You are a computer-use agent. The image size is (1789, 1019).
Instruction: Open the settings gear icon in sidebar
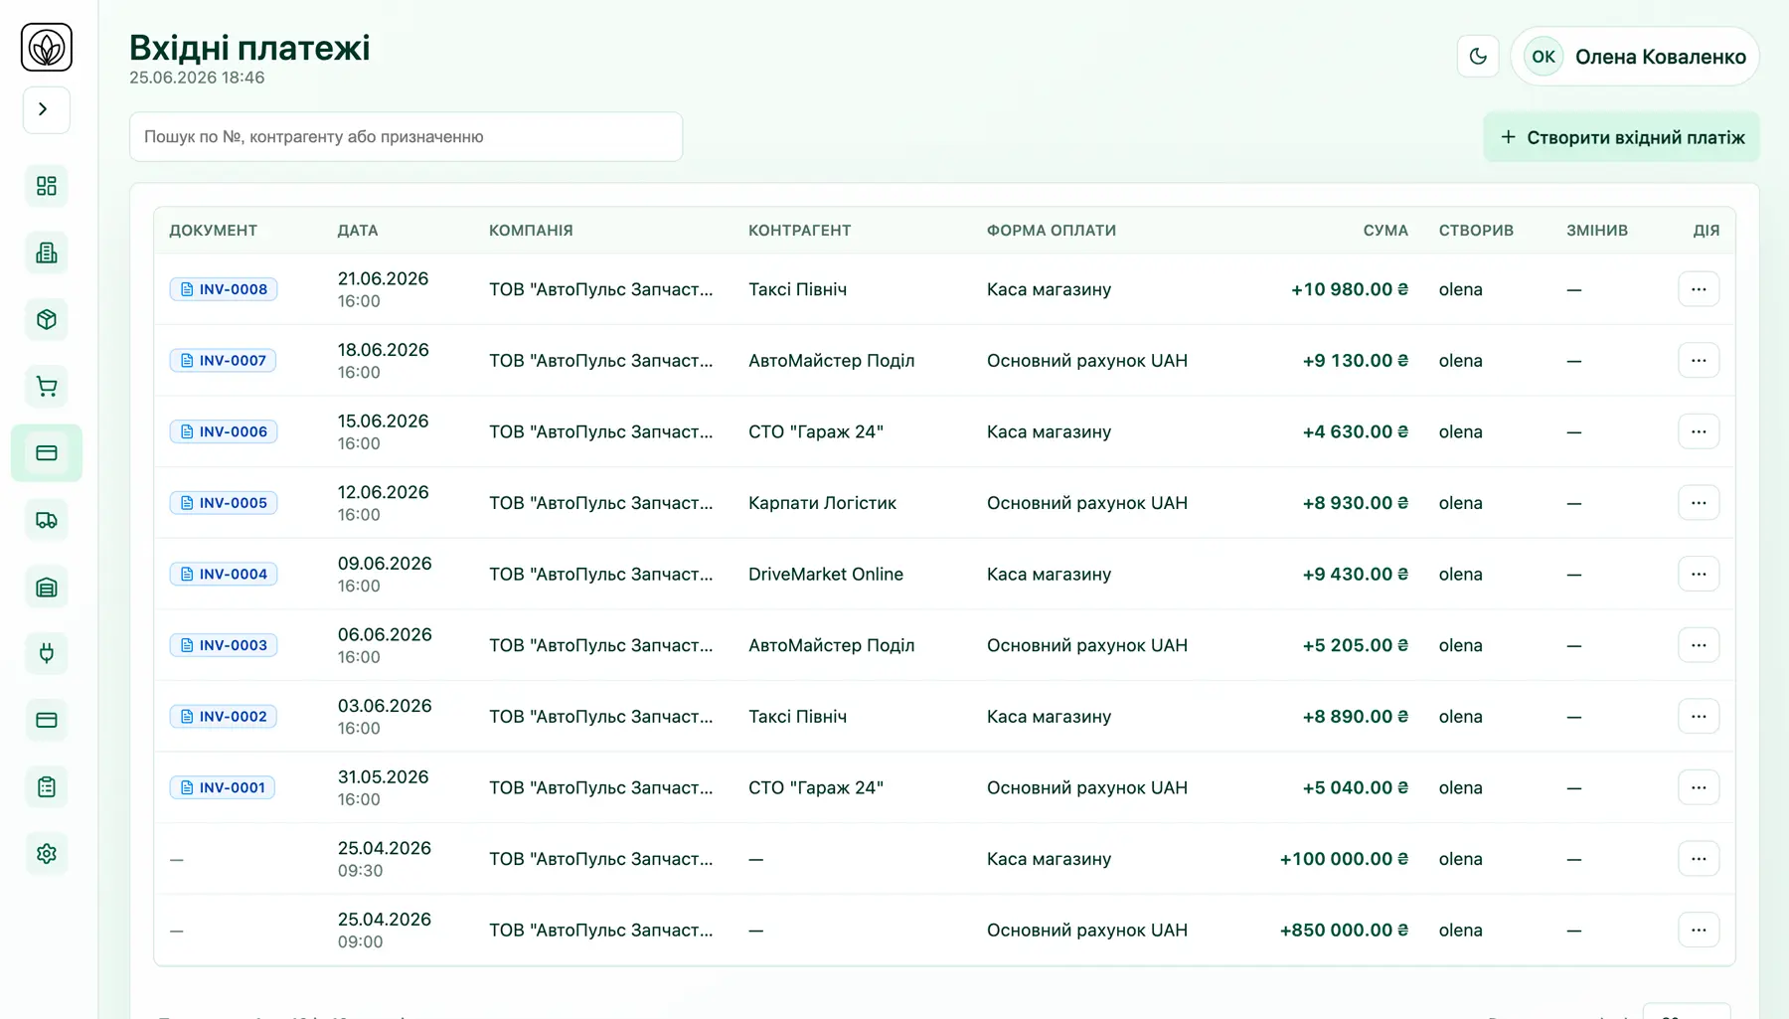(x=47, y=853)
